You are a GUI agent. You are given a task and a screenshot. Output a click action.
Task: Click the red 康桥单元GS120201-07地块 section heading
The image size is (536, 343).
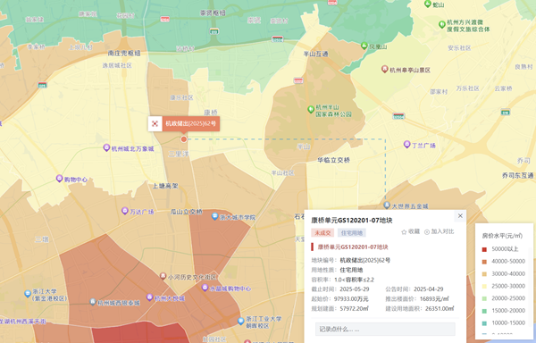coord(353,247)
